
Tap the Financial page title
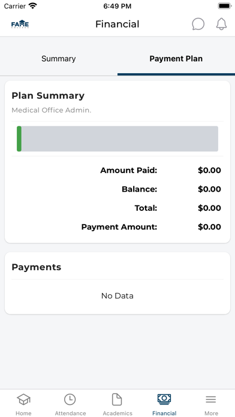(x=117, y=24)
